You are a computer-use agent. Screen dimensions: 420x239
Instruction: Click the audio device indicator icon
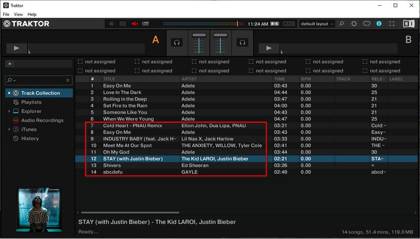coord(123,24)
